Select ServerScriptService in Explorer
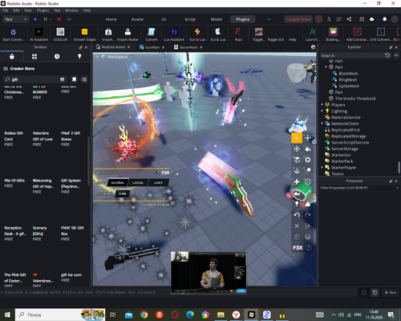The height and width of the screenshot is (321, 401). click(x=350, y=142)
